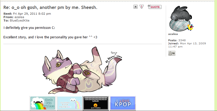Click the message body text about permission

pyautogui.click(x=29, y=28)
